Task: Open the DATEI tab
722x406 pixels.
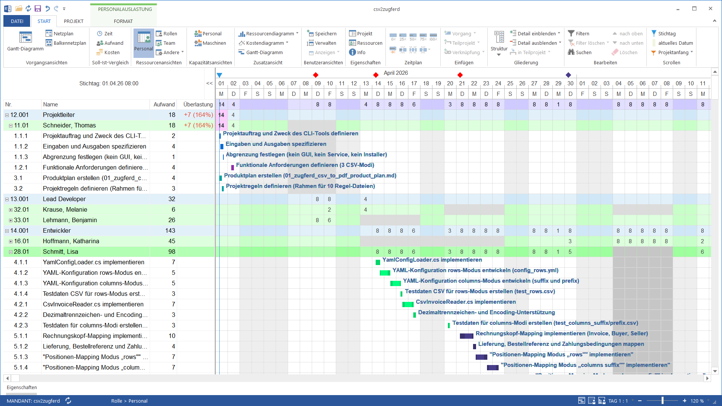Action: tap(17, 21)
